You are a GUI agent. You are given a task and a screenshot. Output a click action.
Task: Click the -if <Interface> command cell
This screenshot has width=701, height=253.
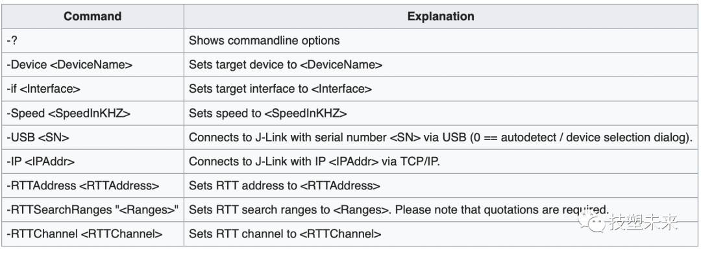coord(93,89)
